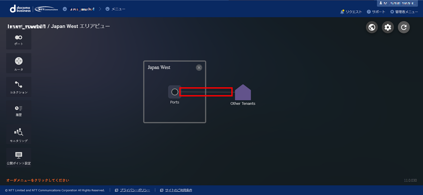This screenshot has height=195, width=423.
Task: Open the ポート (Port) sidebar menu
Action: (x=19, y=40)
